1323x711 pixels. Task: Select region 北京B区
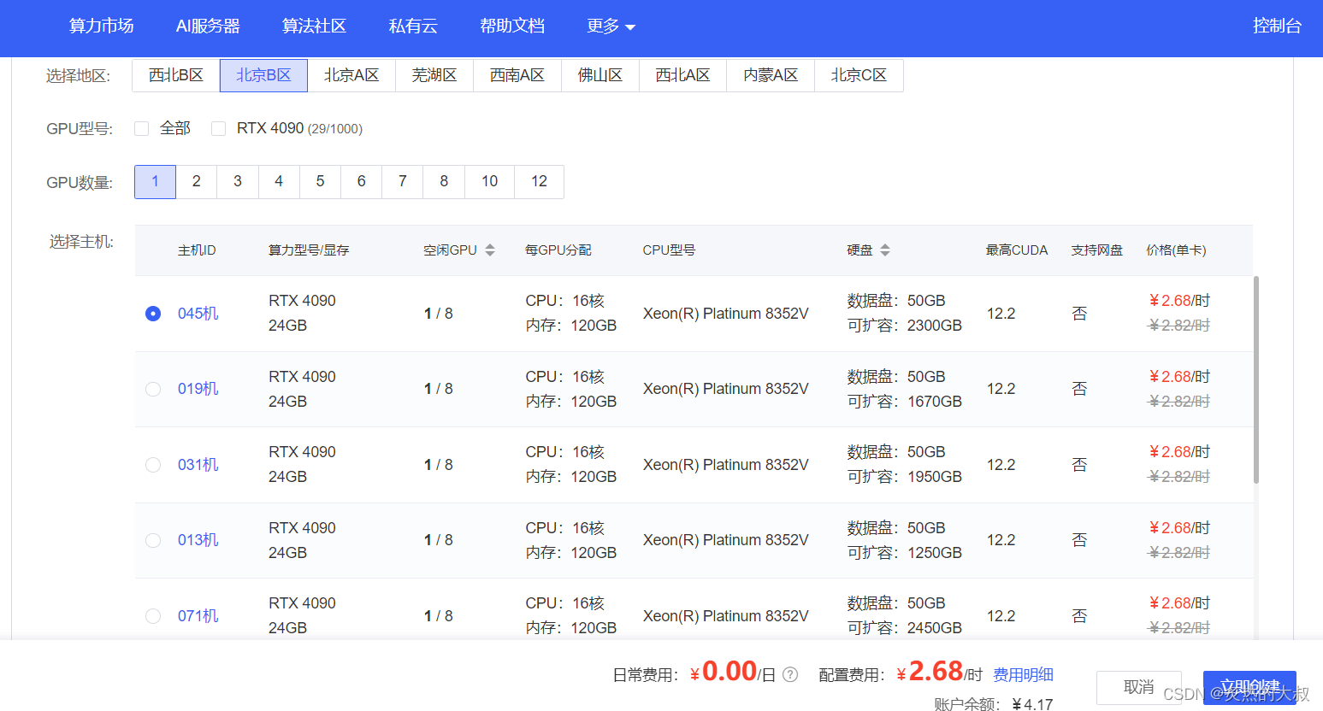pyautogui.click(x=263, y=75)
